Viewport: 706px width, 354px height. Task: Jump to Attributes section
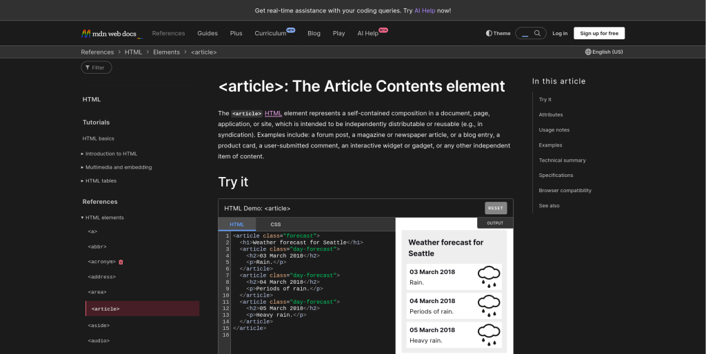pos(551,115)
